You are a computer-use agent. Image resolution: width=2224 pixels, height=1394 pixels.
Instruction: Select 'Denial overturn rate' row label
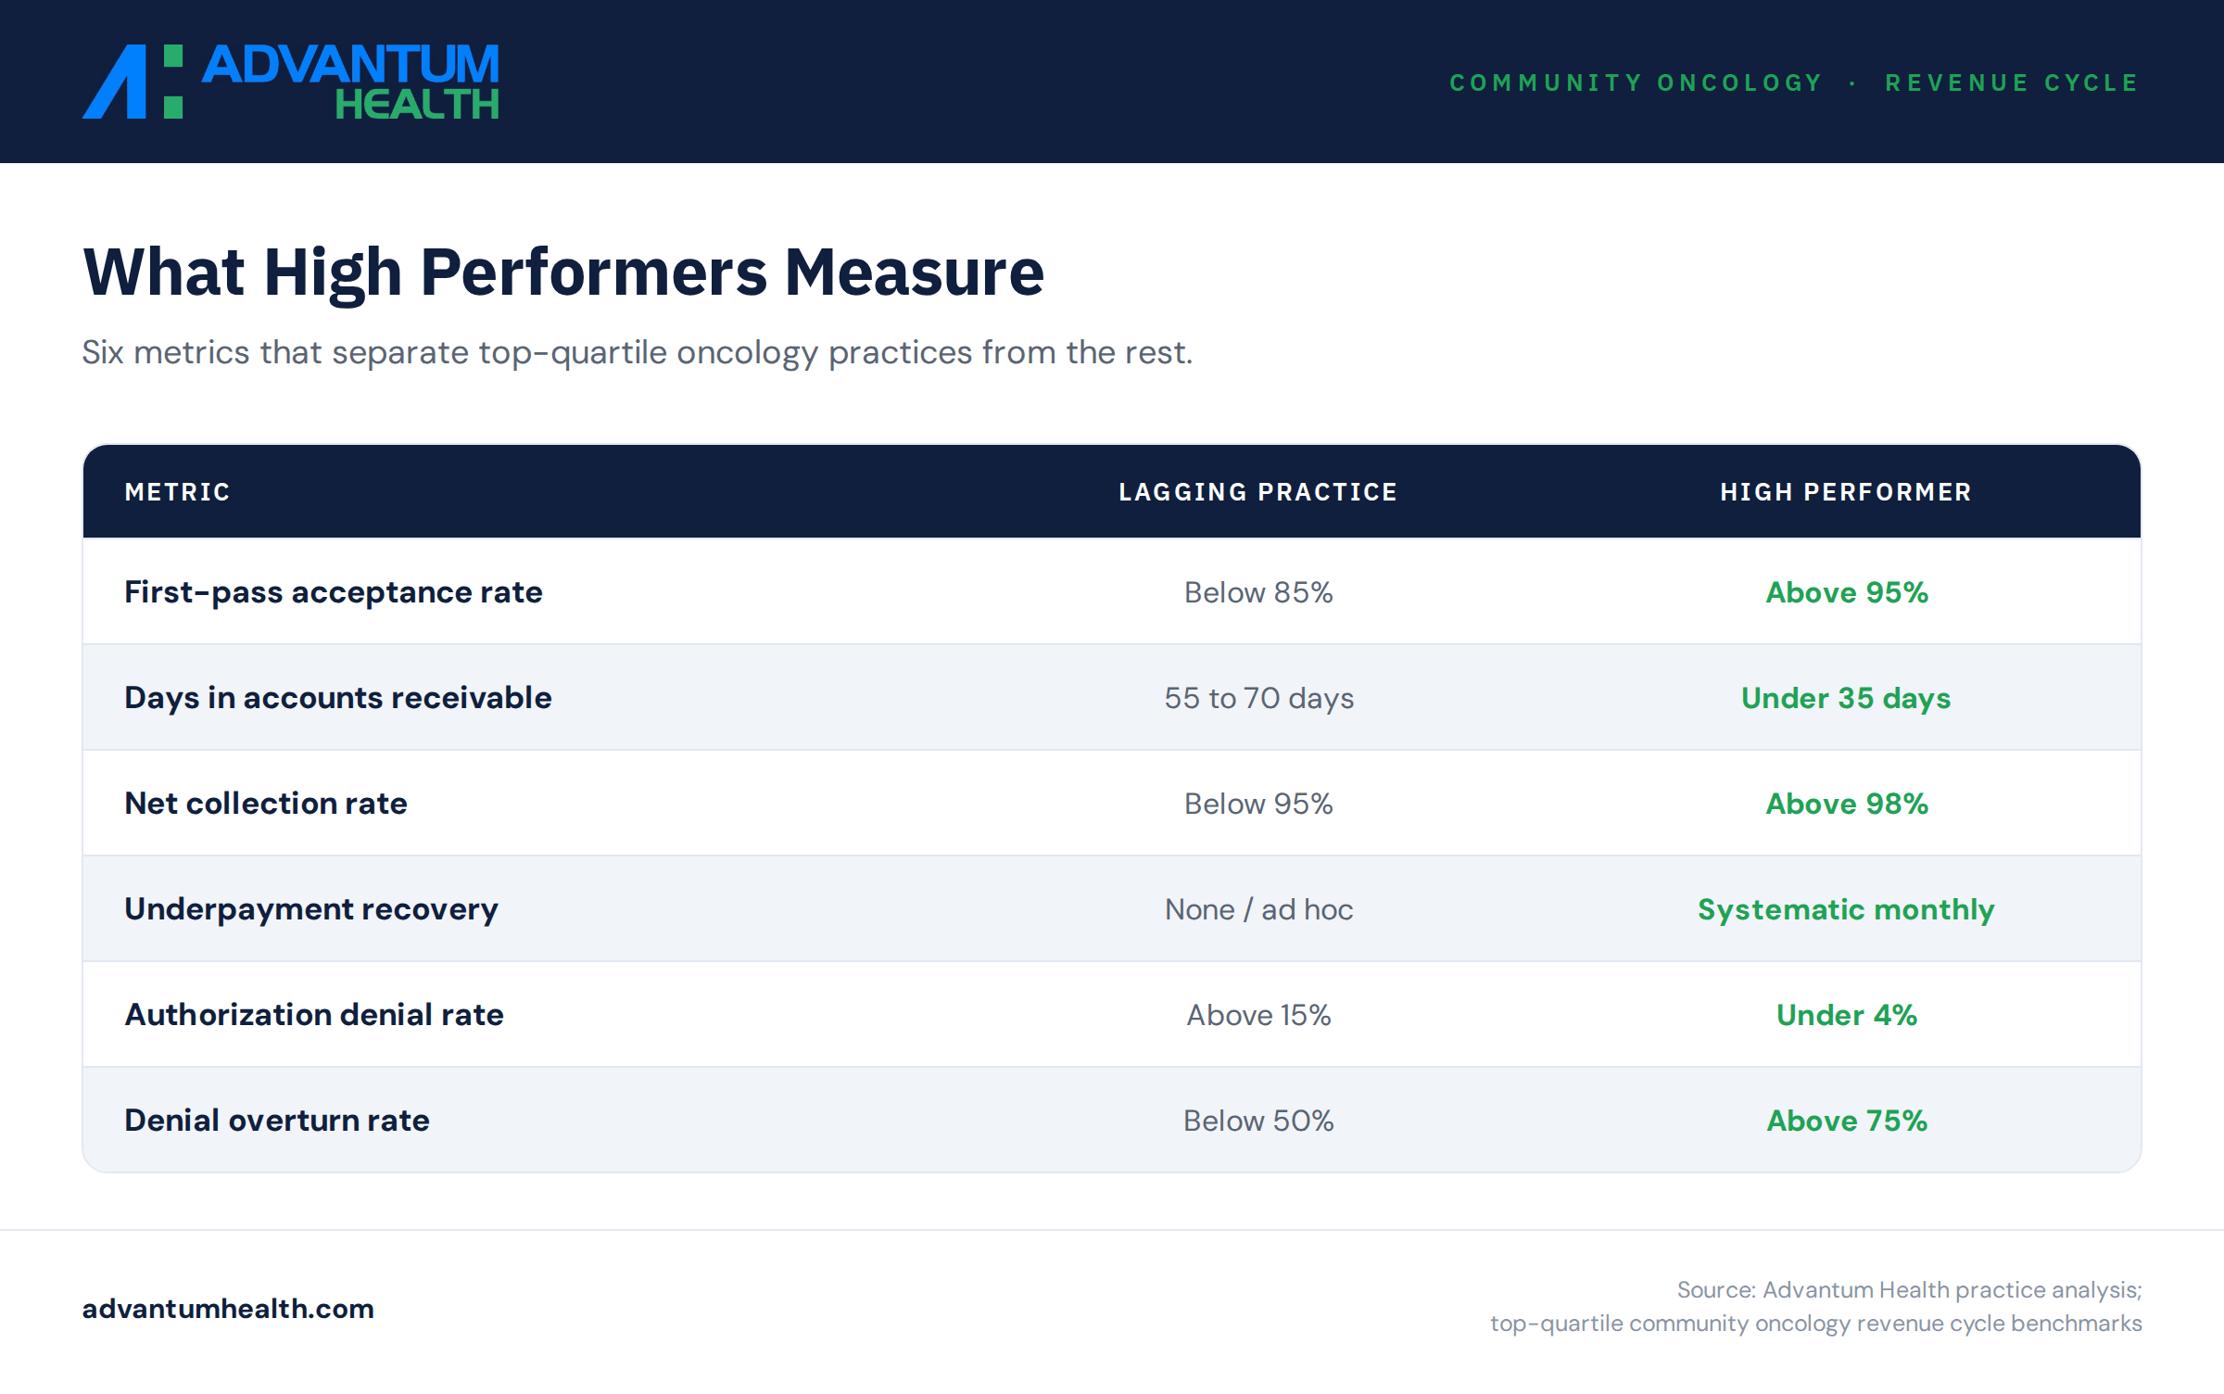277,1121
